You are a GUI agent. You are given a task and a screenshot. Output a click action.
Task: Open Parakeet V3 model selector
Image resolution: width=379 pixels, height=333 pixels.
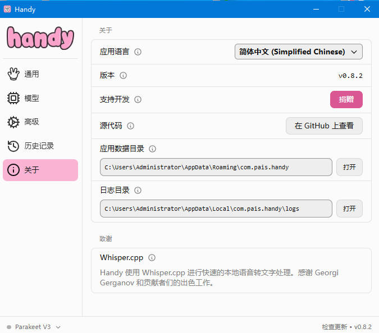(x=34, y=327)
